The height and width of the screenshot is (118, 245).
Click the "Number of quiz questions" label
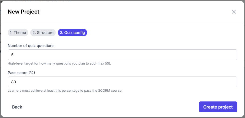point(31,46)
